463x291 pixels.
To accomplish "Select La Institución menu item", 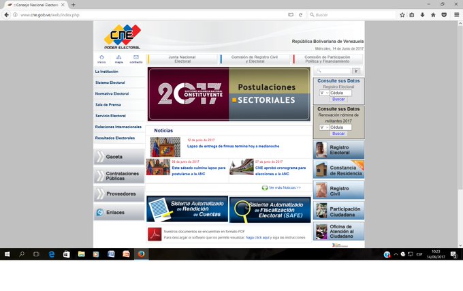I will click(x=107, y=72).
